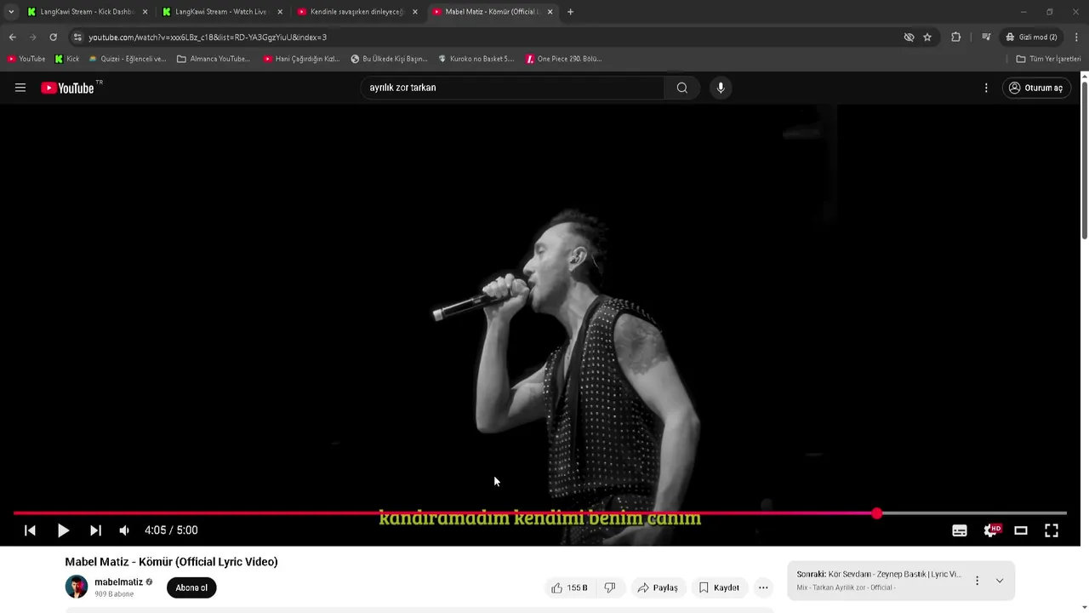The width and height of the screenshot is (1089, 613).
Task: Open the mabelmatiz channel avatar
Action: pyautogui.click(x=77, y=587)
